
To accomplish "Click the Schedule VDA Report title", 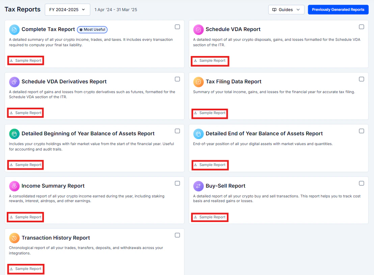I will [x=233, y=29].
